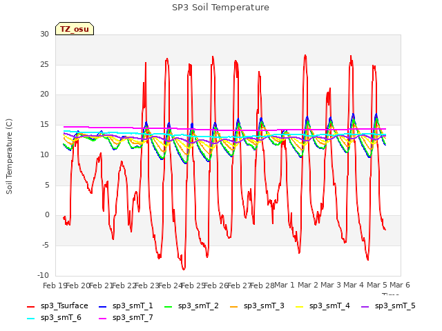Click the purple sp3_smT_5 legend swatch
This screenshot has height=331, width=442.
[365, 306]
